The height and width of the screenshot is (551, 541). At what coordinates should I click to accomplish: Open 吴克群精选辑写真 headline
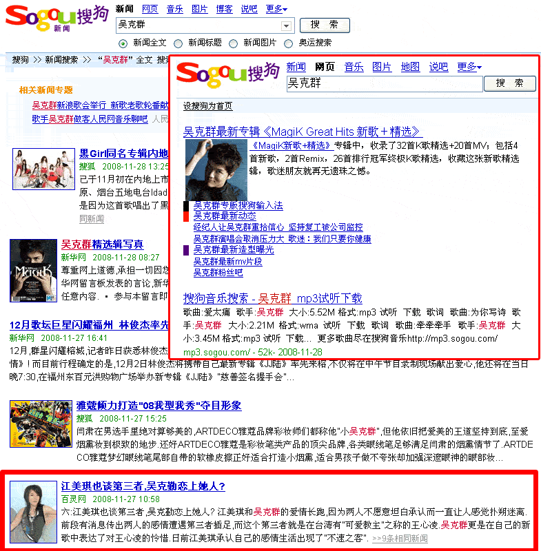[102, 245]
